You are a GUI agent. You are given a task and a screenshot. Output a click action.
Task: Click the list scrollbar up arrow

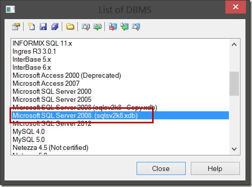(234, 45)
